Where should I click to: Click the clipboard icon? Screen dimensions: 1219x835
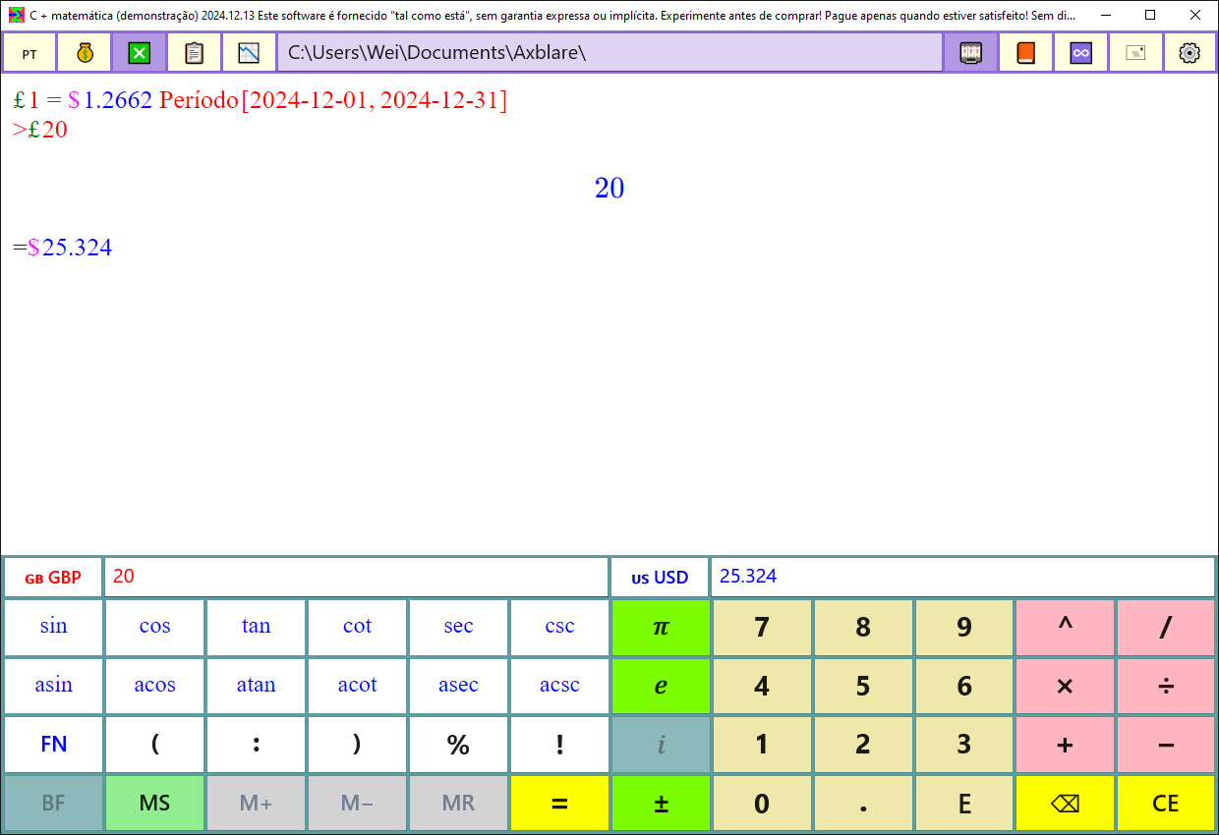(x=195, y=53)
